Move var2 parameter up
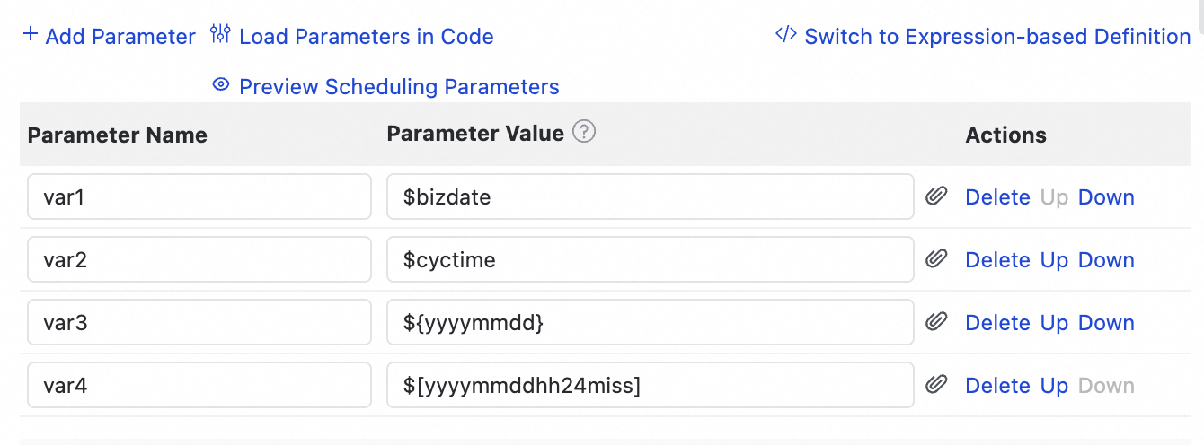Viewport: 1204px width, 445px height. coord(1054,260)
